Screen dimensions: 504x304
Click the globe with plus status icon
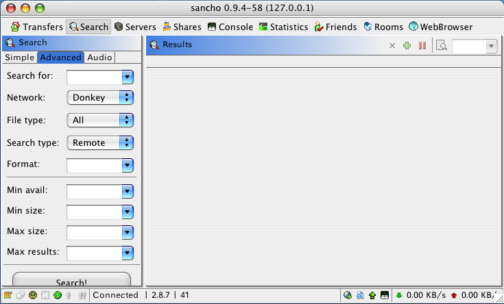click(348, 295)
